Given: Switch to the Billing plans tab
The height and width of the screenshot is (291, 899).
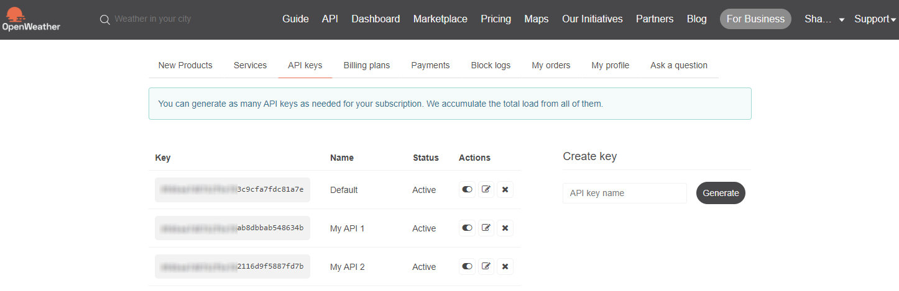Looking at the screenshot, I should 366,65.
